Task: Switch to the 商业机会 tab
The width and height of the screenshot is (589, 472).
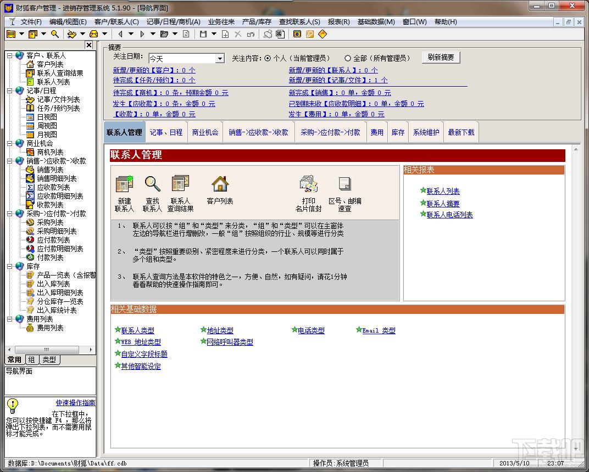Action: [x=205, y=132]
